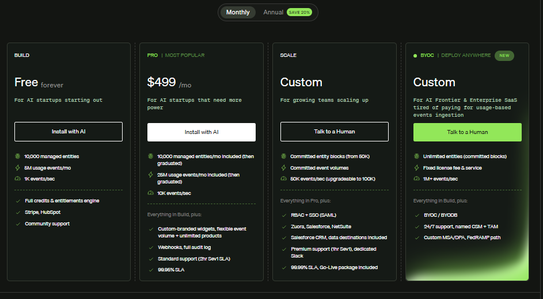
Task: Click the MOST POPULAR label
Action: [185, 55]
